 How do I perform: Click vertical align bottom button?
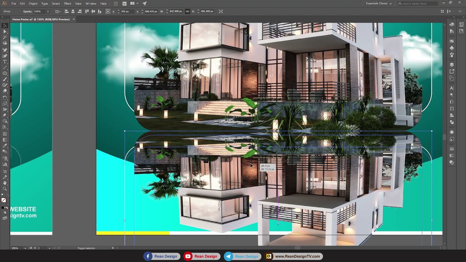100,11
